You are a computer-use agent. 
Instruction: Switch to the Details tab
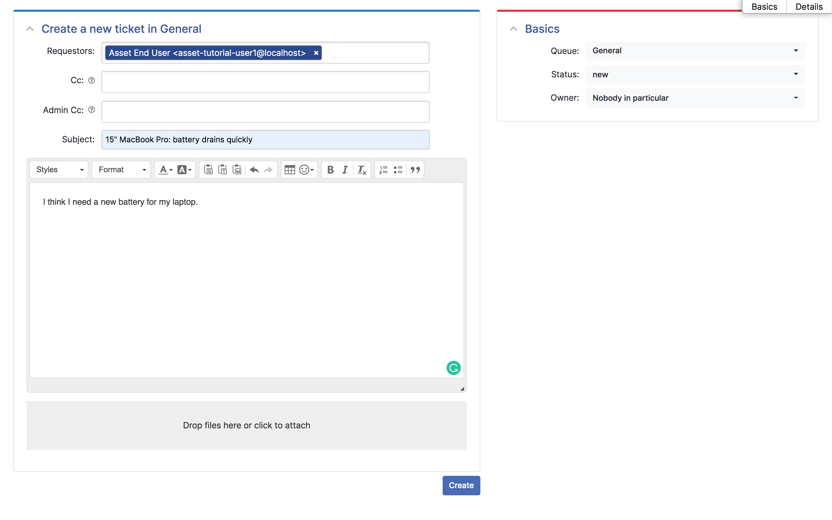click(x=809, y=6)
